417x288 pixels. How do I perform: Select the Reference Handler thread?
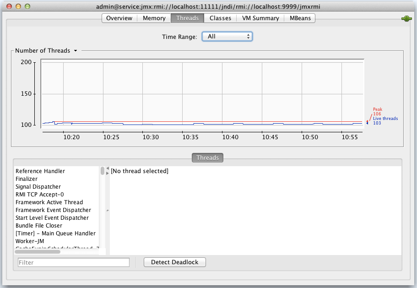[x=40, y=171]
